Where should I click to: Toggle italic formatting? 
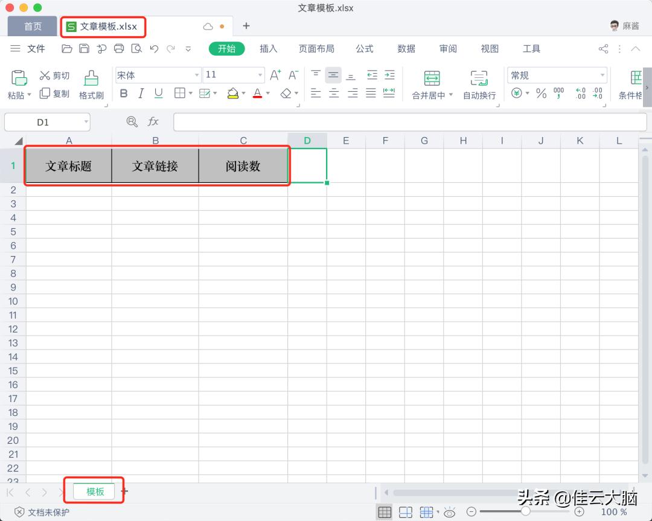point(140,94)
